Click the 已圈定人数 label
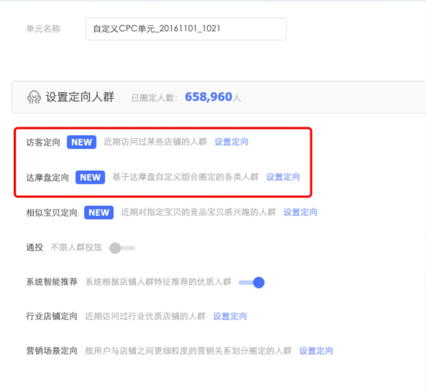Viewport: 426px width, 389px height. pyautogui.click(x=154, y=98)
